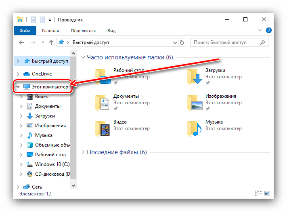
Task: Switch to the Вид ribbon tab
Action: coord(111,31)
